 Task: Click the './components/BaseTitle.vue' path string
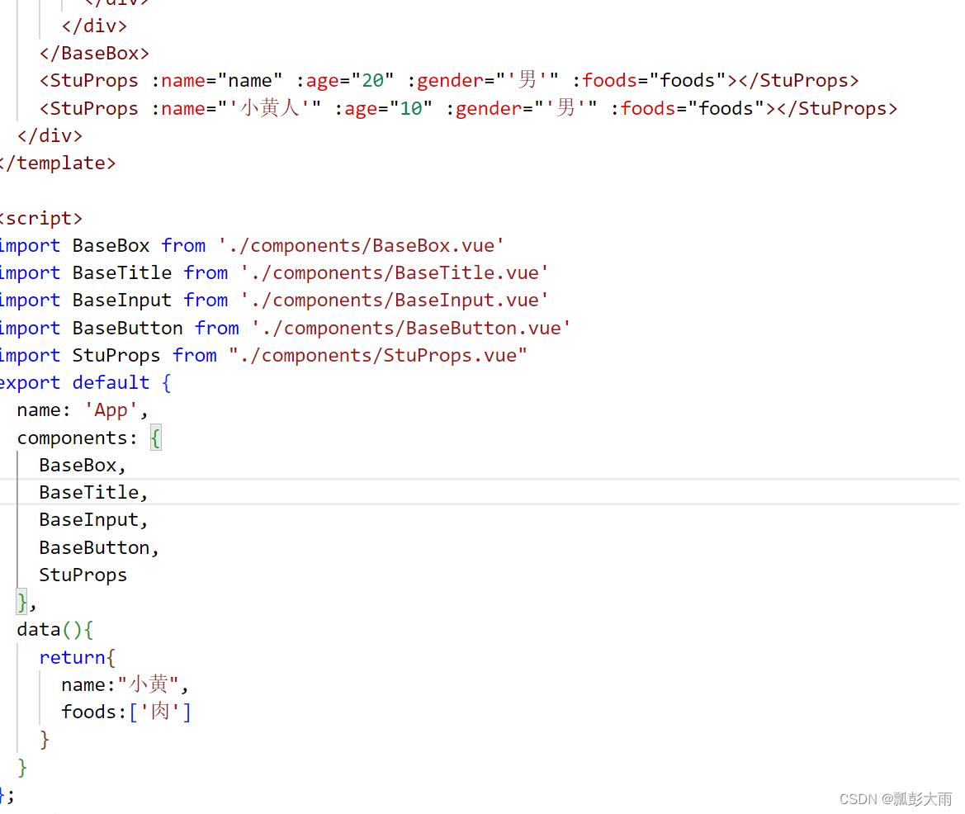click(x=395, y=272)
